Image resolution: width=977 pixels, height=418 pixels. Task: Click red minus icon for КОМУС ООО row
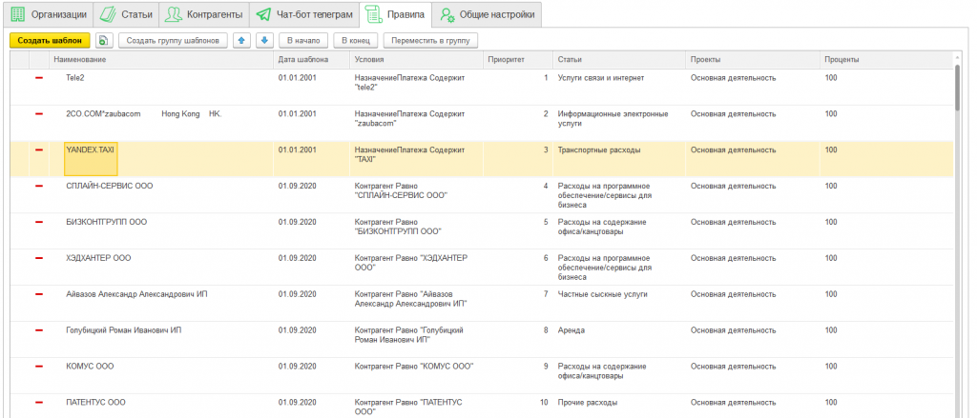pos(39,366)
